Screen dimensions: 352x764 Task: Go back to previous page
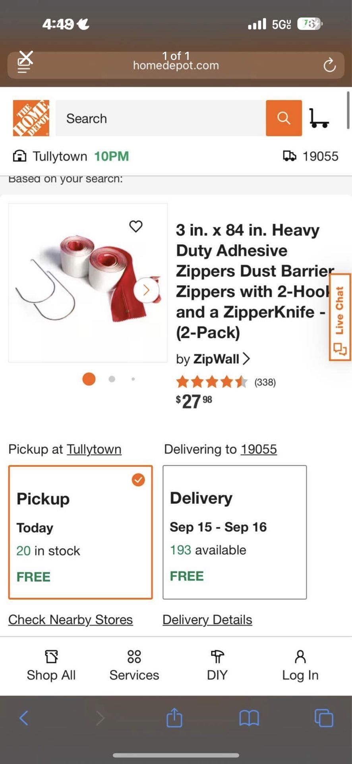[24, 718]
